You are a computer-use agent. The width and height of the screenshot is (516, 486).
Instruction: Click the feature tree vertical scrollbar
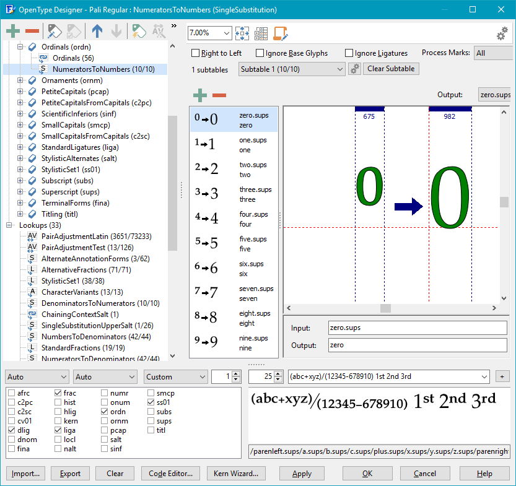tap(172, 183)
